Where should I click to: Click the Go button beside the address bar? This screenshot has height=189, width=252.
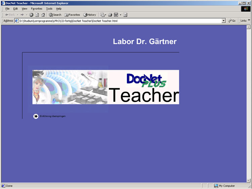point(232,21)
